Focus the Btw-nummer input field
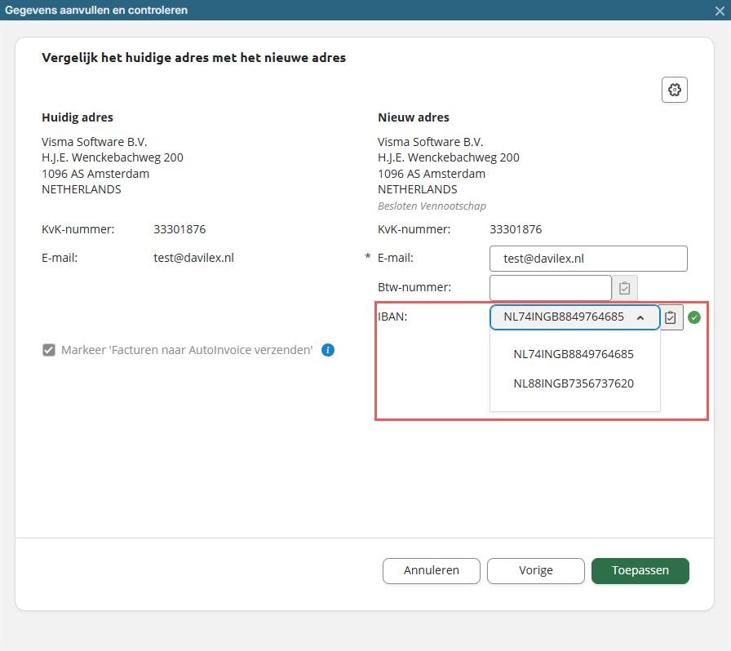The height and width of the screenshot is (651, 731). 551,288
